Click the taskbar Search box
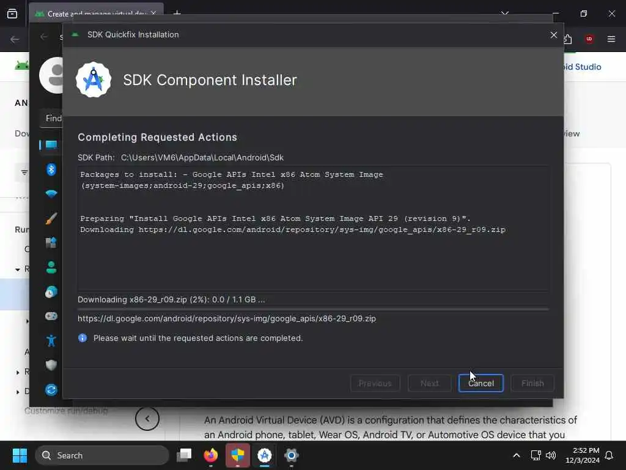The height and width of the screenshot is (470, 626). point(102,455)
